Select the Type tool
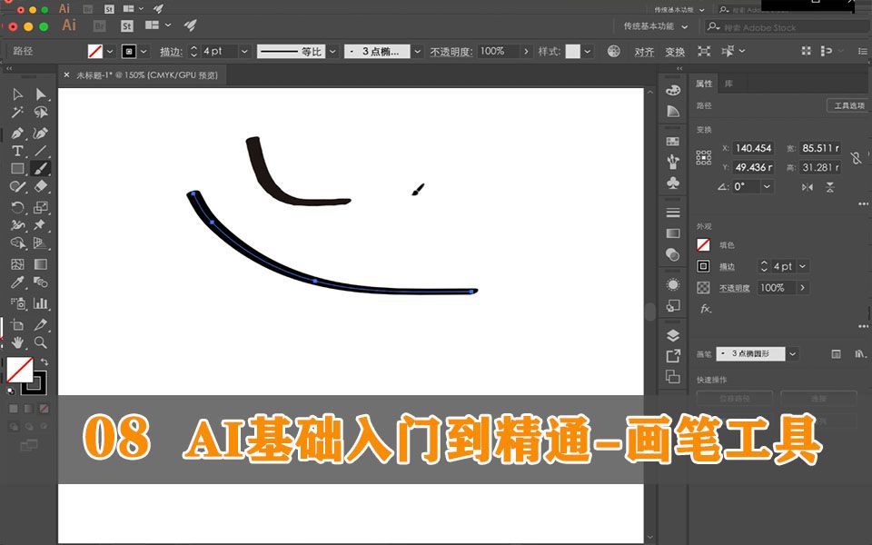This screenshot has width=872, height=545. [x=18, y=150]
